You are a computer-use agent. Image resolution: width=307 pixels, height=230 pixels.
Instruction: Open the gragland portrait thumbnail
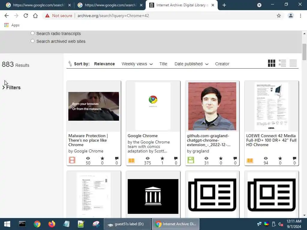coord(212,106)
